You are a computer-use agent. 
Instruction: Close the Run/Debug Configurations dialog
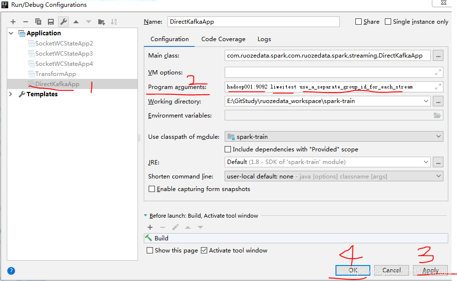pos(443,2)
